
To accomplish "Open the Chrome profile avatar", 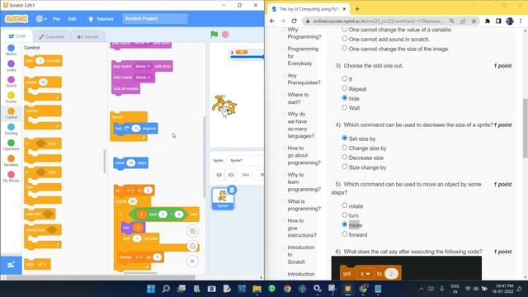I will [510, 21].
